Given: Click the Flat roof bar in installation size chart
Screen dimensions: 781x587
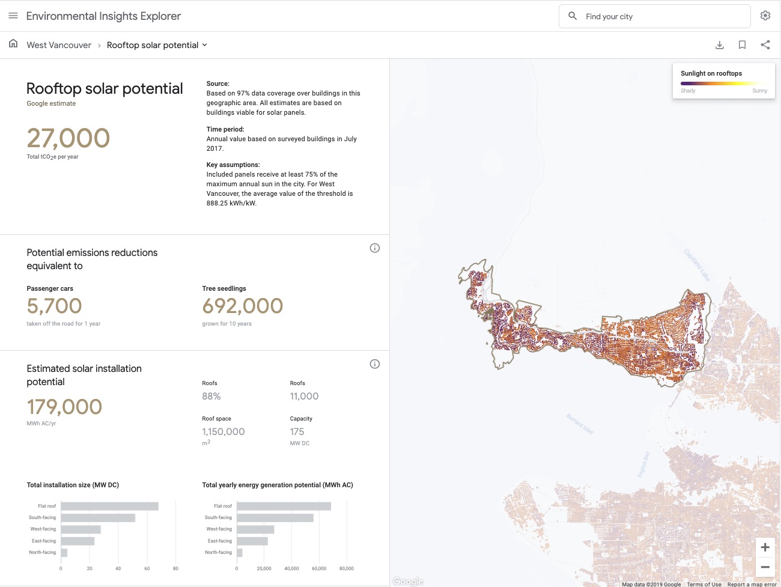Looking at the screenshot, I should coord(110,506).
